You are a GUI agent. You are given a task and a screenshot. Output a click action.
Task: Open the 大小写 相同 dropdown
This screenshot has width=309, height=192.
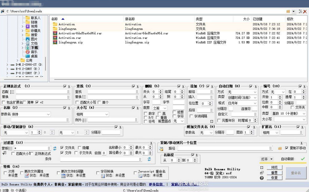pos(92,114)
